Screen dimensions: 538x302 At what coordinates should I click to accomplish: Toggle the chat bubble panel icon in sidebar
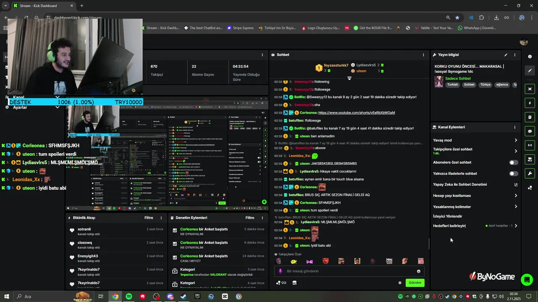coord(530,131)
